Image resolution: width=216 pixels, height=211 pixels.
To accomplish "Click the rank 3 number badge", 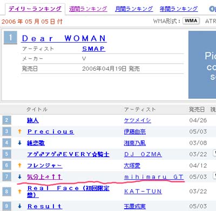I will 6,132.
